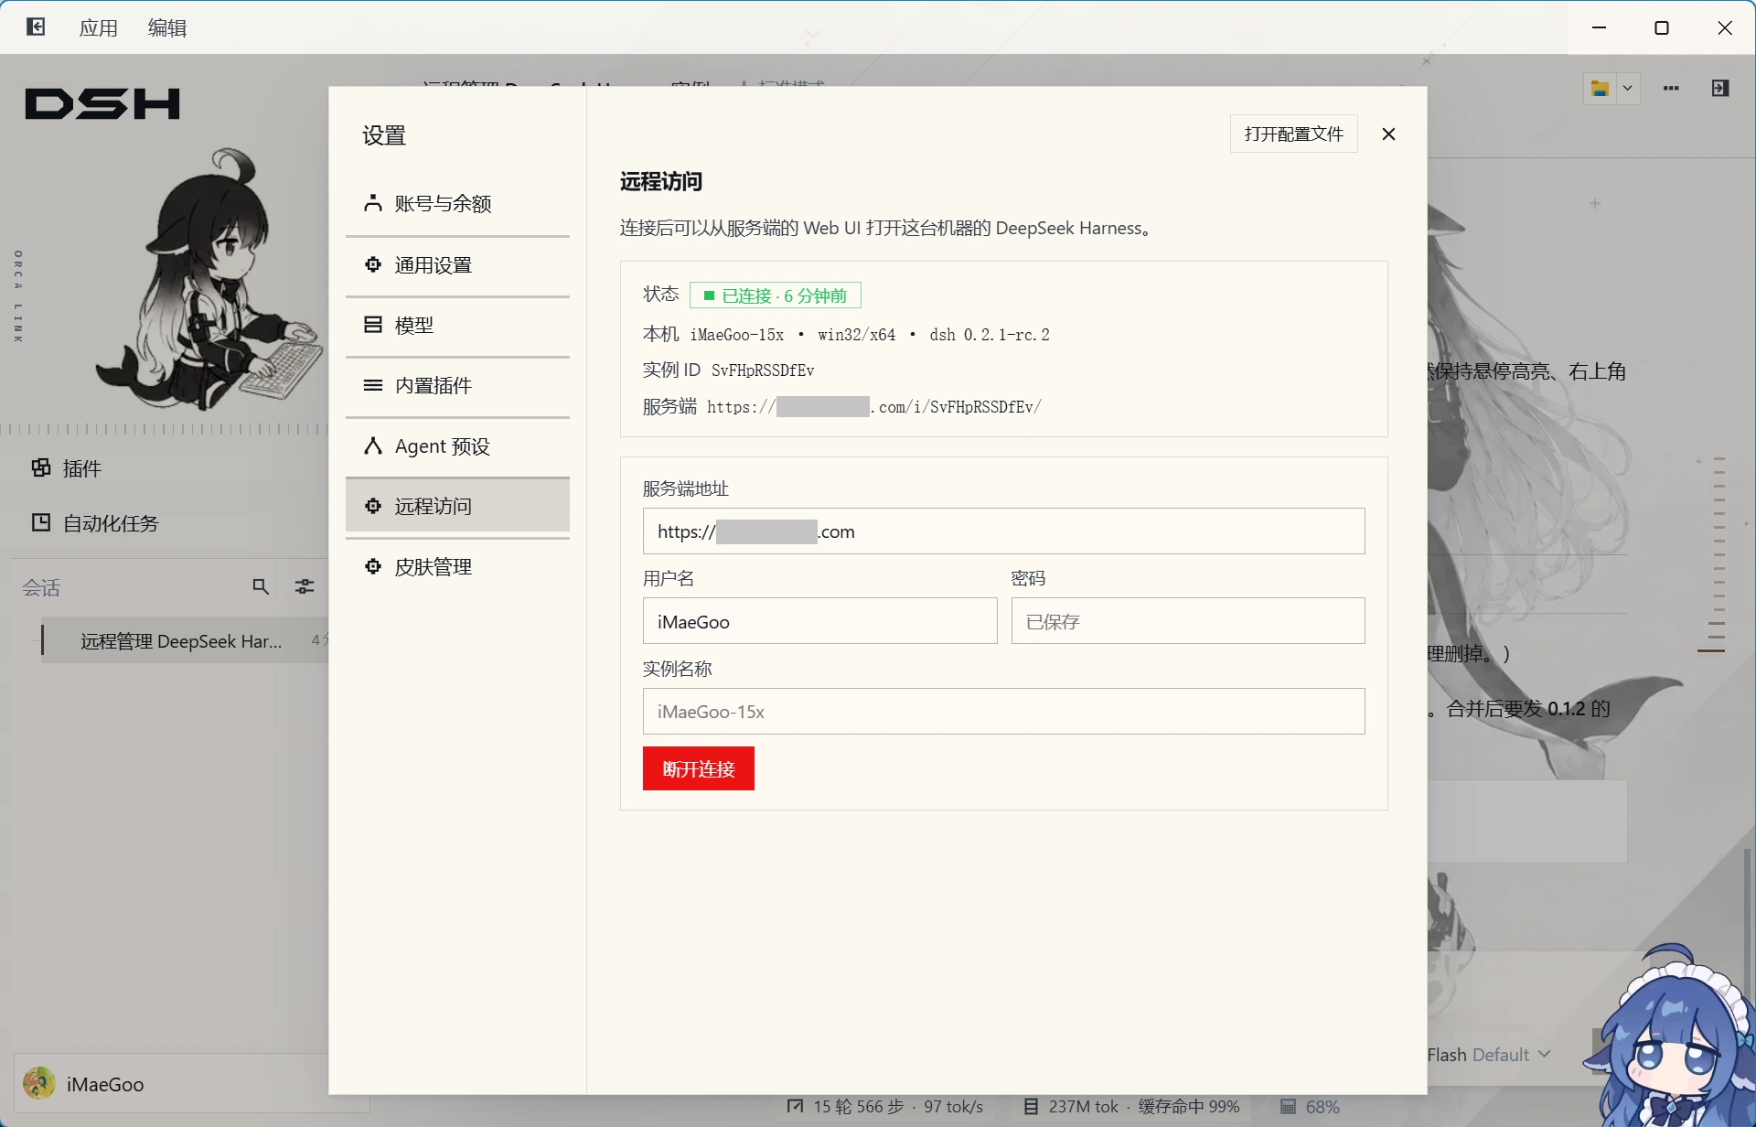Open 内置插件 settings section
This screenshot has width=1756, height=1127.
click(457, 386)
